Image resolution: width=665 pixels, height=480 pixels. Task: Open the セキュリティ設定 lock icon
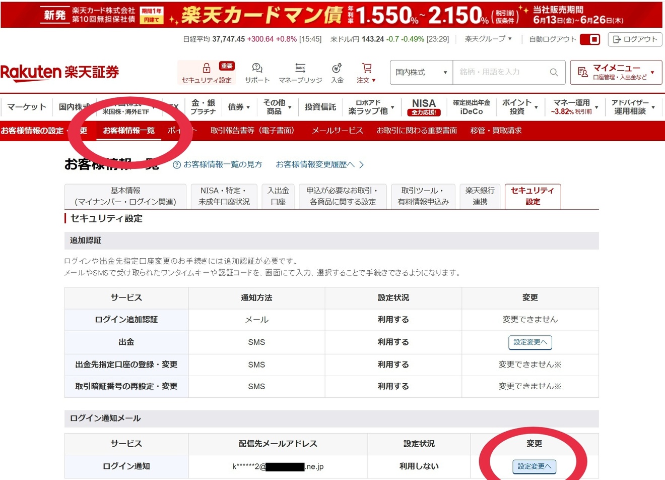207,68
